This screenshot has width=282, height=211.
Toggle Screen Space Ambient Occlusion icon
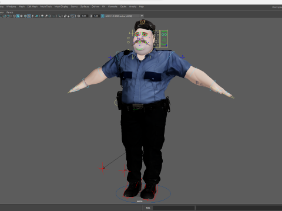pyautogui.click(x=42, y=16)
